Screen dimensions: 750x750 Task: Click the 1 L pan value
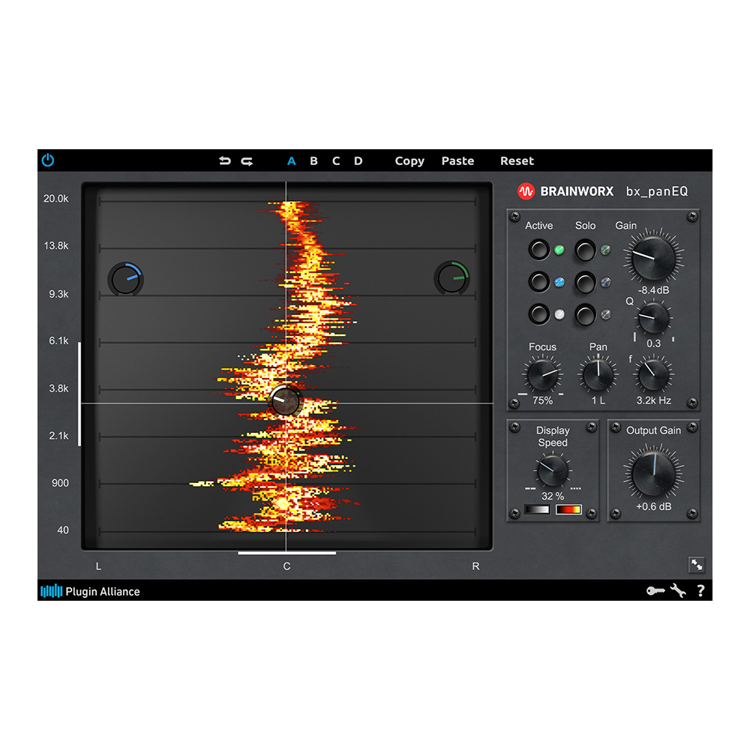point(598,400)
